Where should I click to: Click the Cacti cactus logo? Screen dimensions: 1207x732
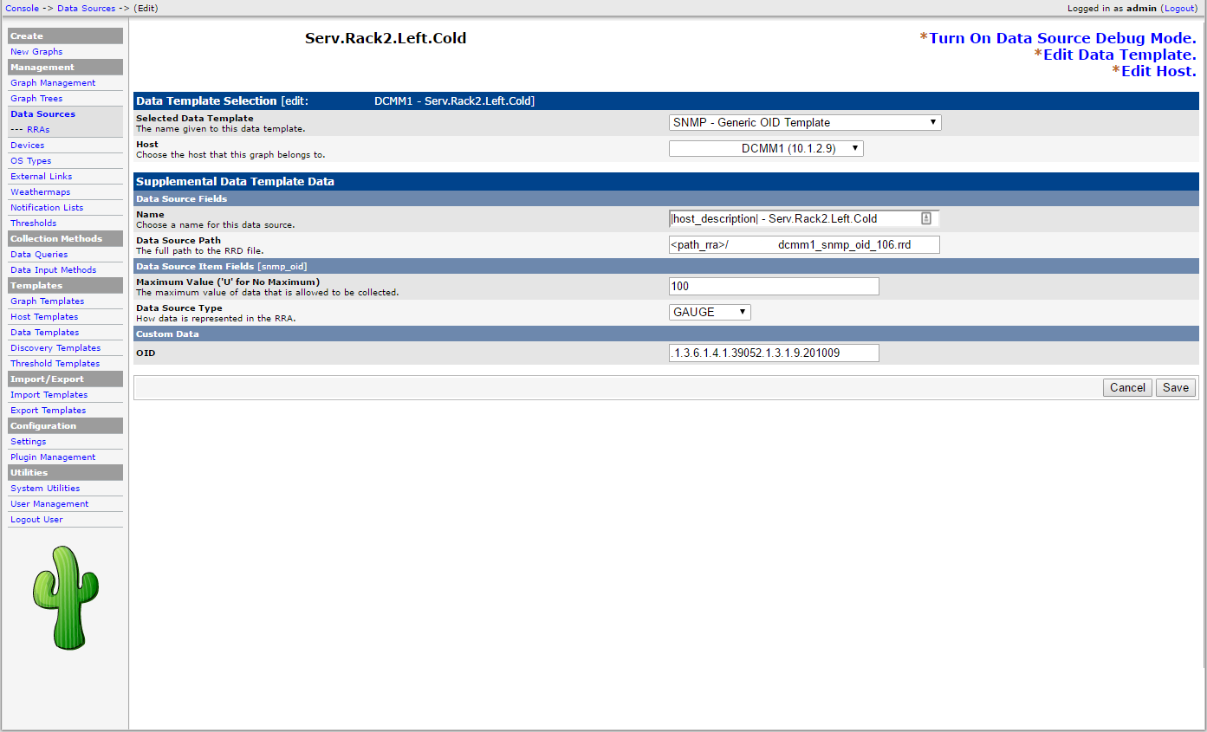click(x=65, y=598)
